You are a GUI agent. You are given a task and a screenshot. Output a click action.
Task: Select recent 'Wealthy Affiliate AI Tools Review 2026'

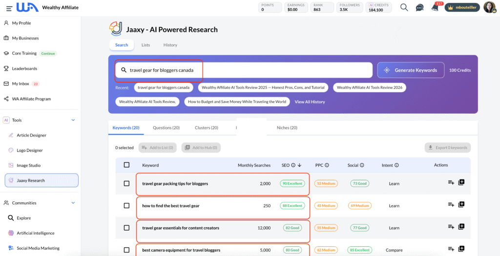pos(370,87)
